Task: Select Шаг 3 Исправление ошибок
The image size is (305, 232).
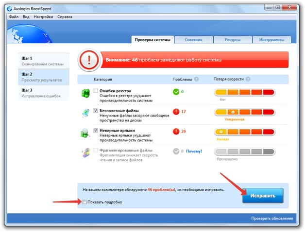Action: click(x=44, y=93)
